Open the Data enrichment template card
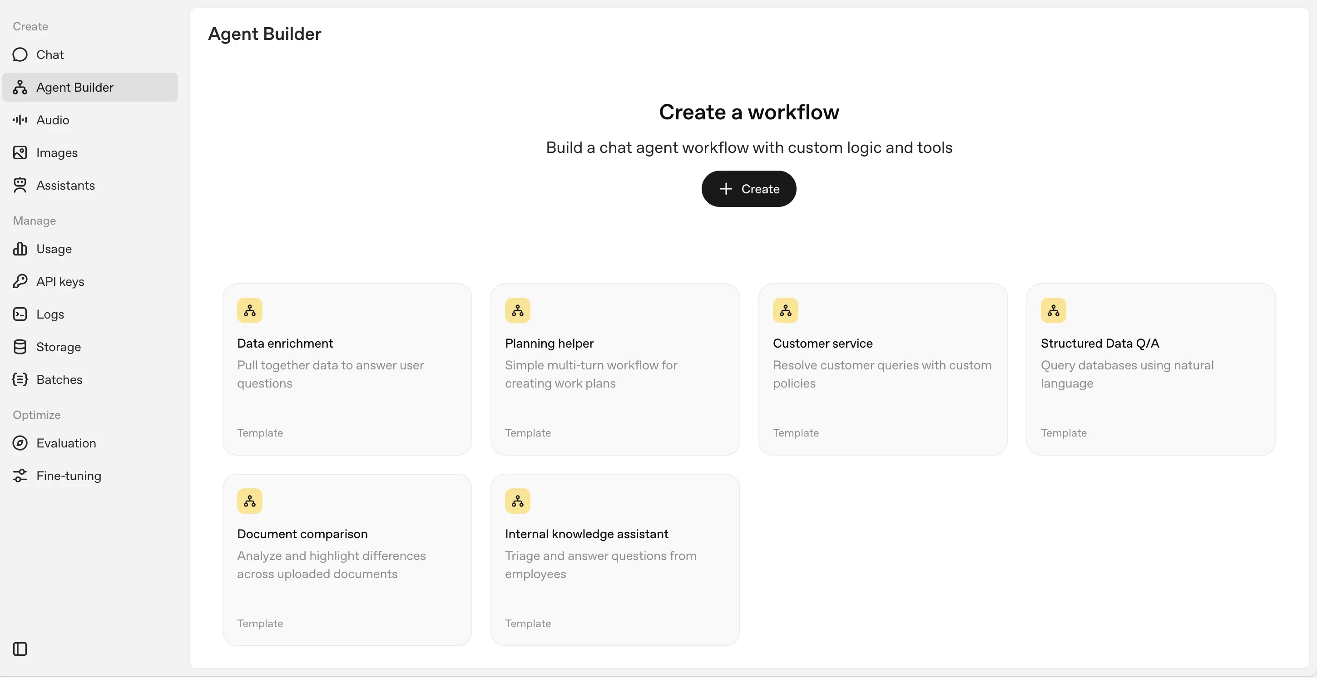This screenshot has width=1317, height=678. (x=347, y=369)
